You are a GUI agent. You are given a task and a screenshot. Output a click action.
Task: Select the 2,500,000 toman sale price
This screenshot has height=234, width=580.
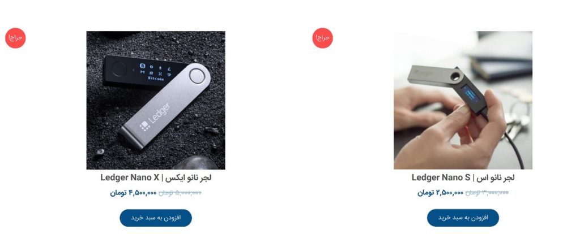click(x=440, y=193)
